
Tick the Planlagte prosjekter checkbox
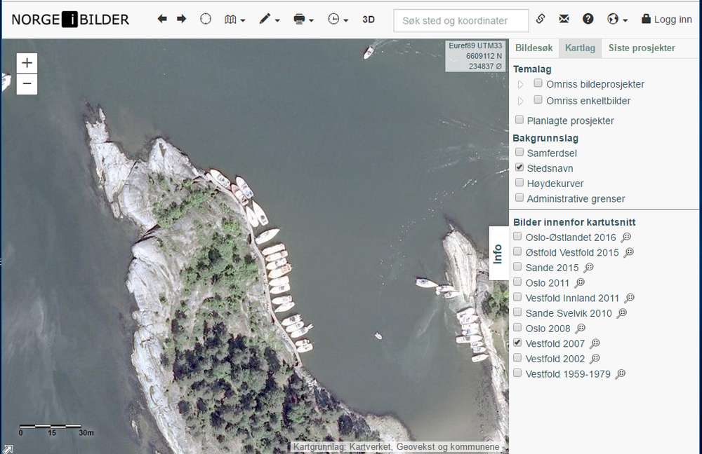point(519,119)
